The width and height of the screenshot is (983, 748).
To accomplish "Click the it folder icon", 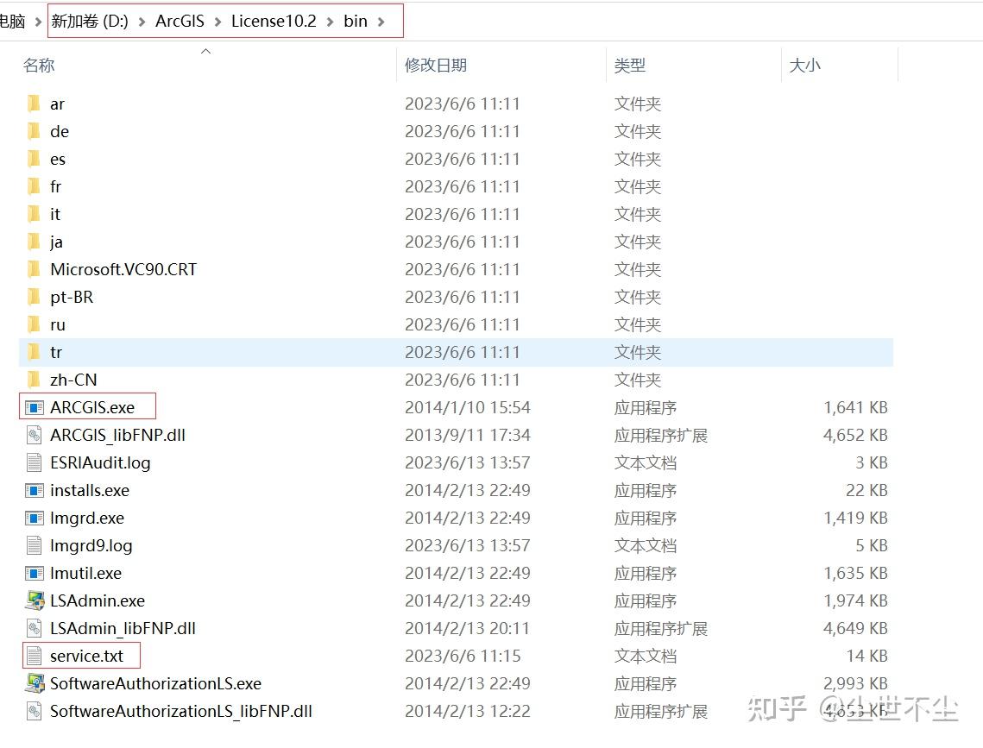I will pyautogui.click(x=34, y=214).
